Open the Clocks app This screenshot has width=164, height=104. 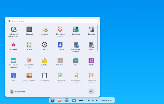pos(45,46)
